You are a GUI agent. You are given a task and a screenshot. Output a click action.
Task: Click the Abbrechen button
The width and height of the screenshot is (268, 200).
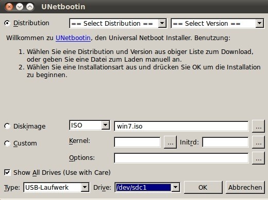click(x=245, y=187)
